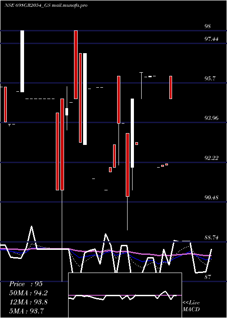The width and height of the screenshot is (227, 318).
Task: Click the 87 price level label
Action: [207, 277]
